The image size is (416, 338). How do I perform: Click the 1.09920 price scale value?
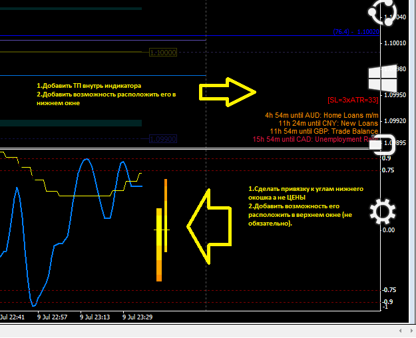pyautogui.click(x=395, y=121)
